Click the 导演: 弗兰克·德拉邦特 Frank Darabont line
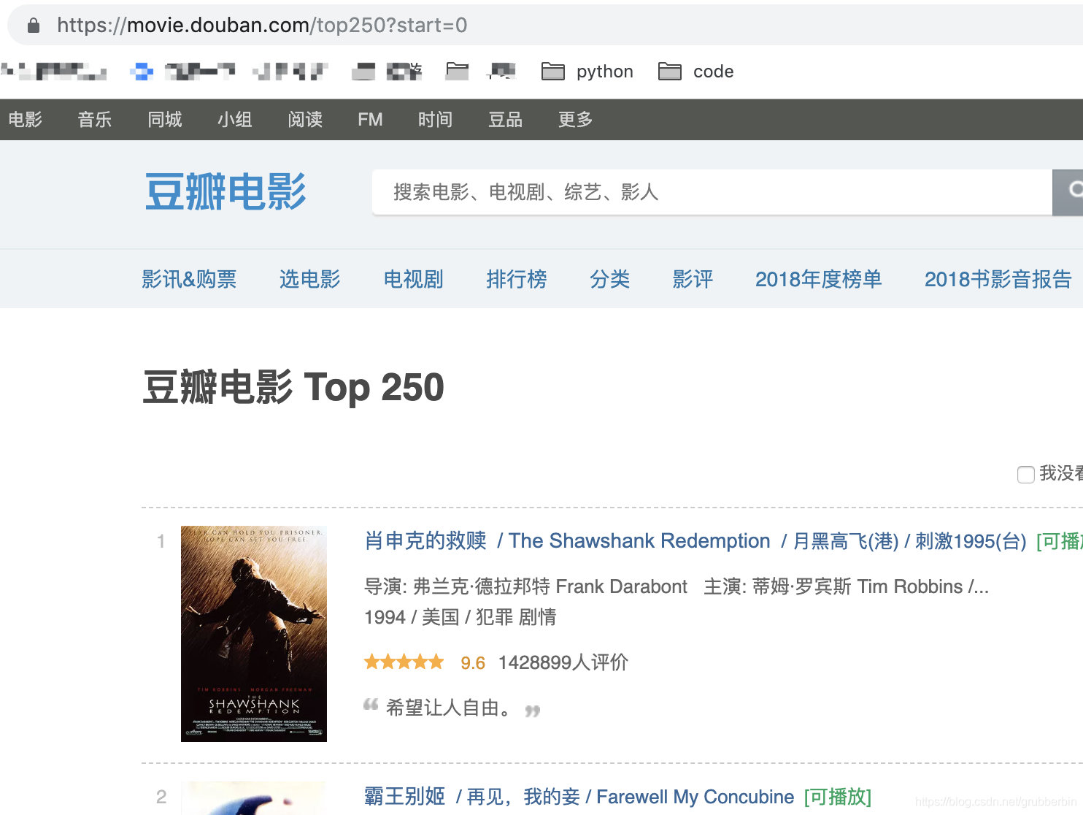This screenshot has width=1083, height=815. (526, 586)
